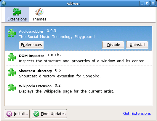Click 'Shoutcast directory extension for Songbird.' text
The width and height of the screenshot is (157, 121).
pos(60,76)
